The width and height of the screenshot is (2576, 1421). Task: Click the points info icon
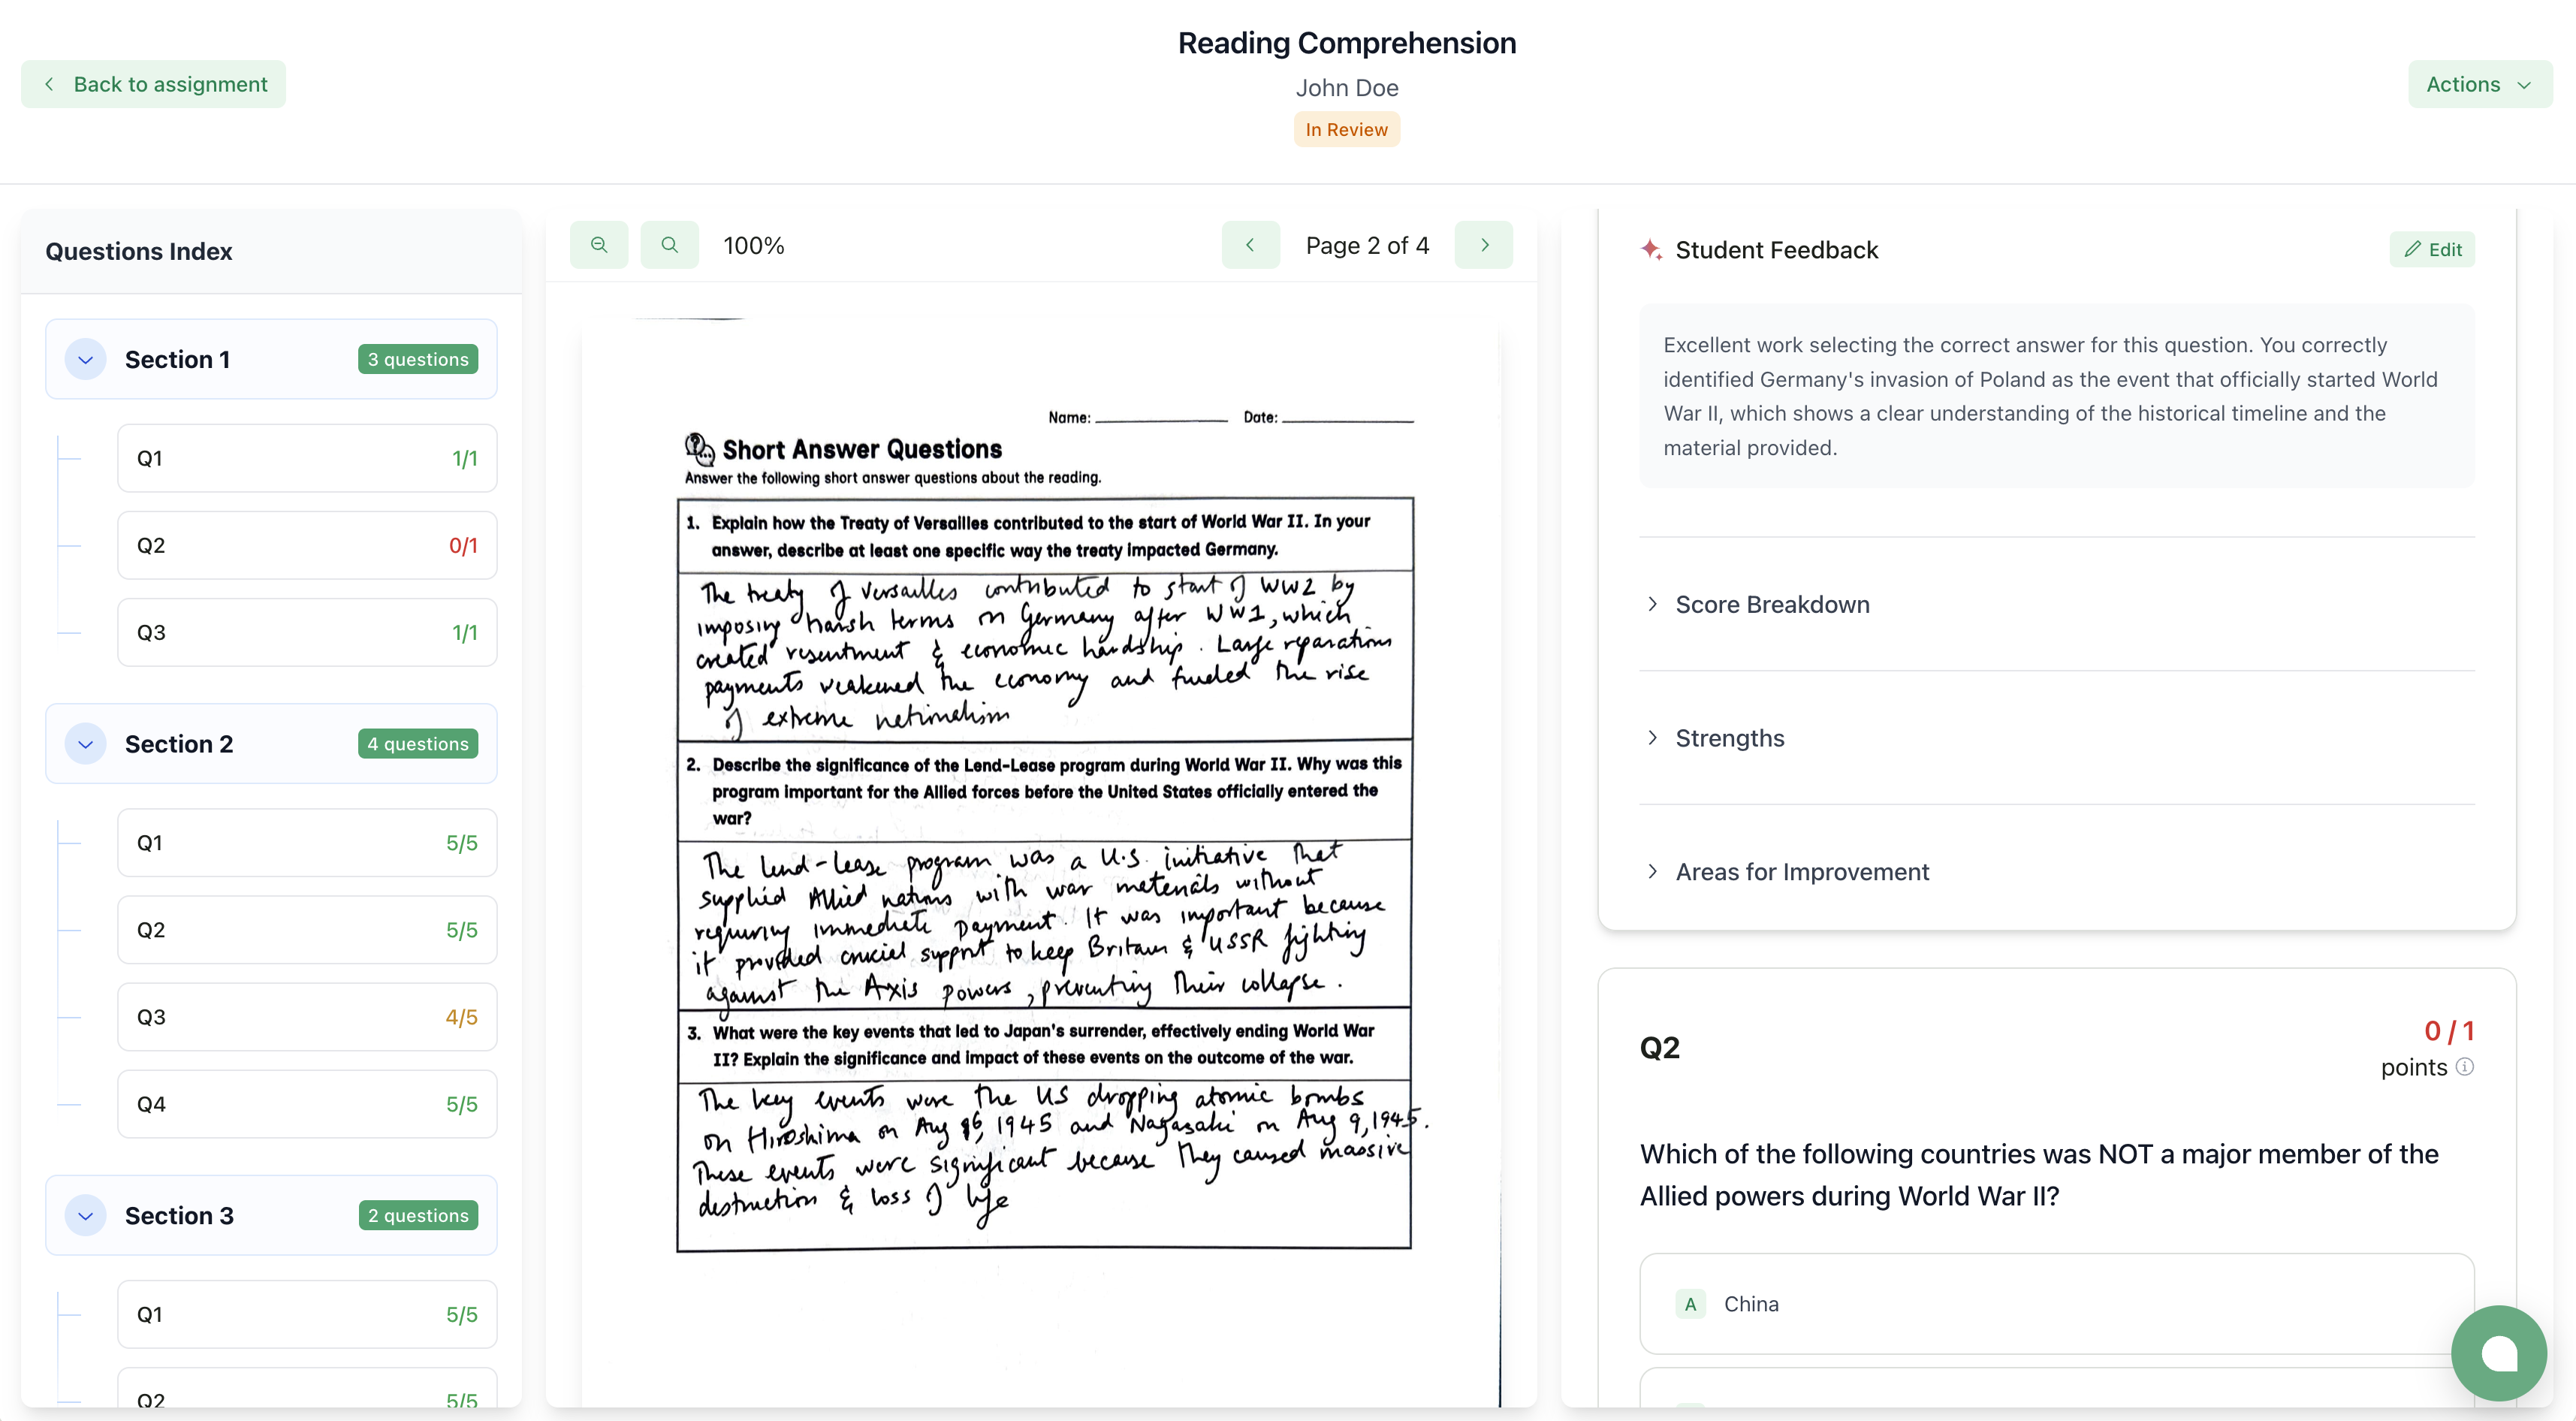click(2465, 1066)
